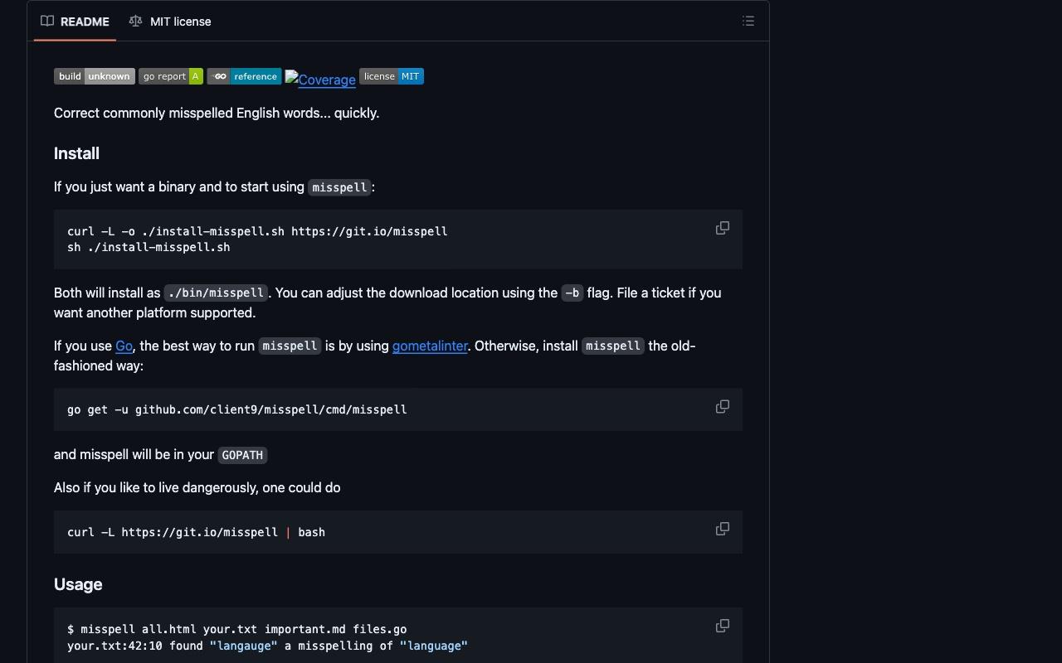Click the license MIT badge
1062x663 pixels.
(x=392, y=76)
